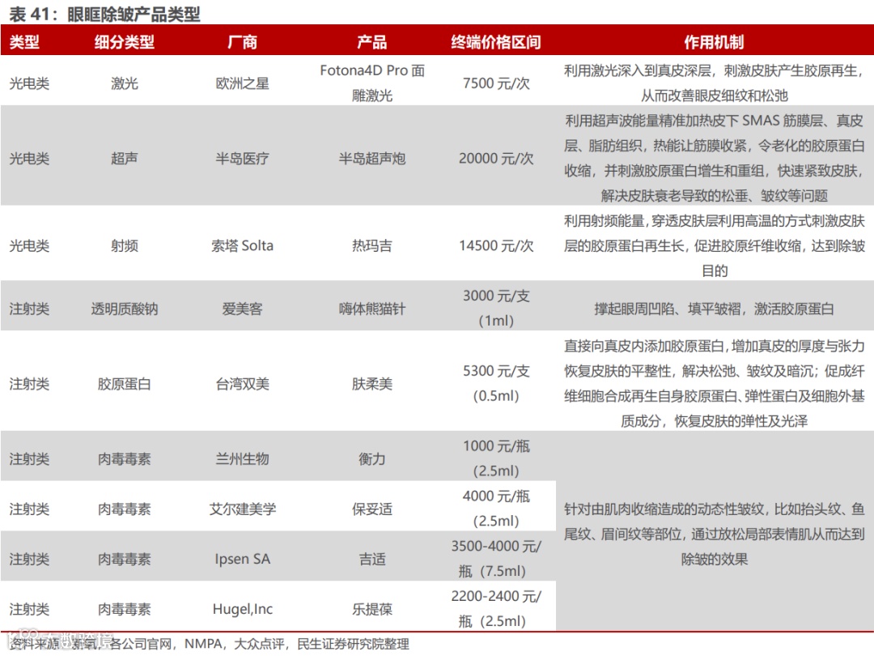Click the 吉适 product cell
The image size is (874, 656).
[371, 559]
